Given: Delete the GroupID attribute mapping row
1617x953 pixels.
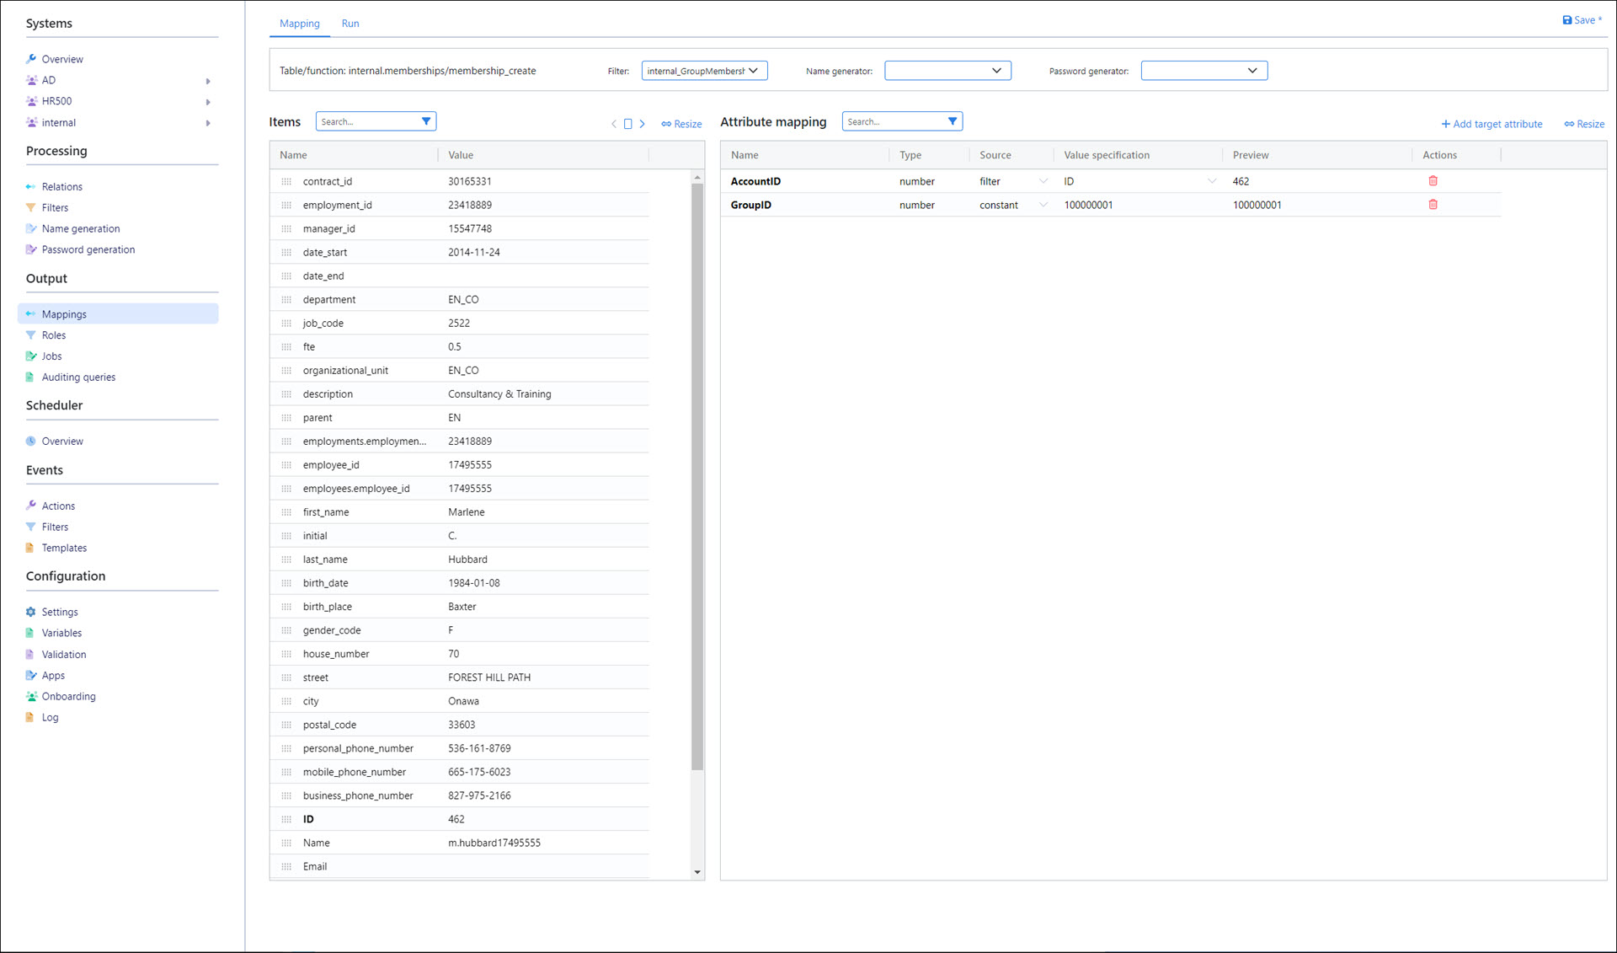Looking at the screenshot, I should (1433, 205).
